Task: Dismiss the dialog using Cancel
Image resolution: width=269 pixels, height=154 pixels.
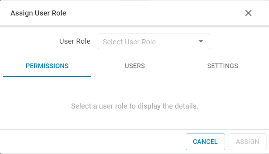Action: pyautogui.click(x=205, y=142)
